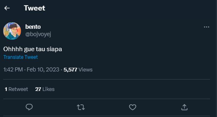Go back using the left arrow

point(7,8)
